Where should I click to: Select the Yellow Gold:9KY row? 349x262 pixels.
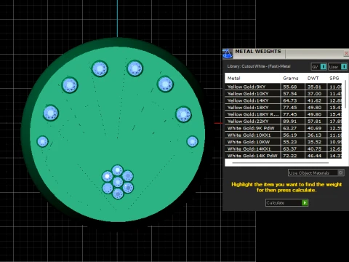pyautogui.click(x=283, y=87)
